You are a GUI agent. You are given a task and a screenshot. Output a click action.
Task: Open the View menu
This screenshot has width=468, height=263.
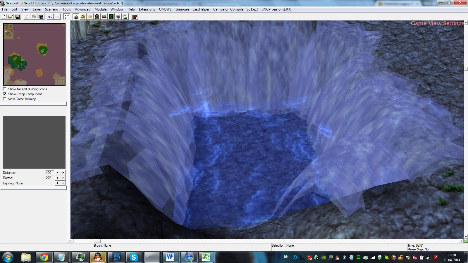tap(25, 9)
